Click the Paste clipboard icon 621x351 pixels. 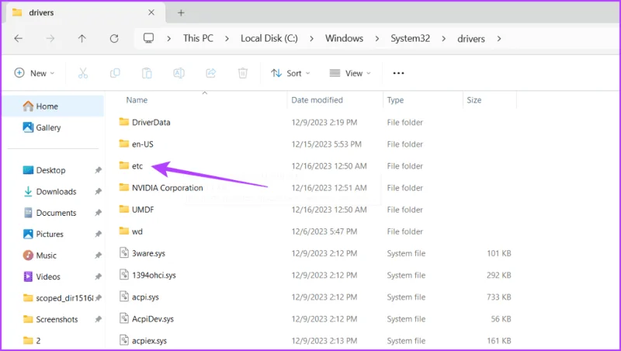click(147, 73)
